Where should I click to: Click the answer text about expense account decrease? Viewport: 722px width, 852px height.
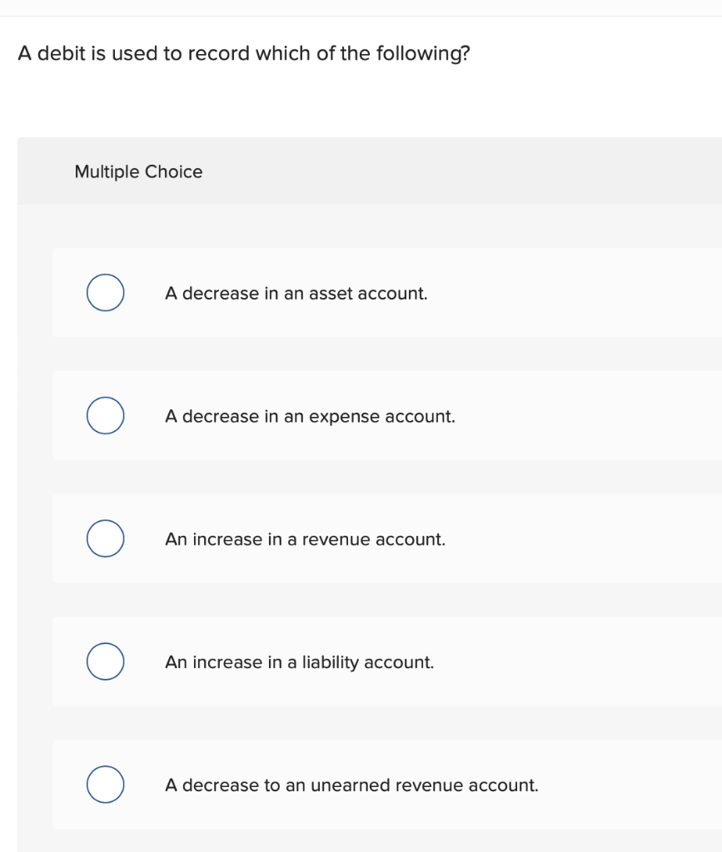point(310,416)
